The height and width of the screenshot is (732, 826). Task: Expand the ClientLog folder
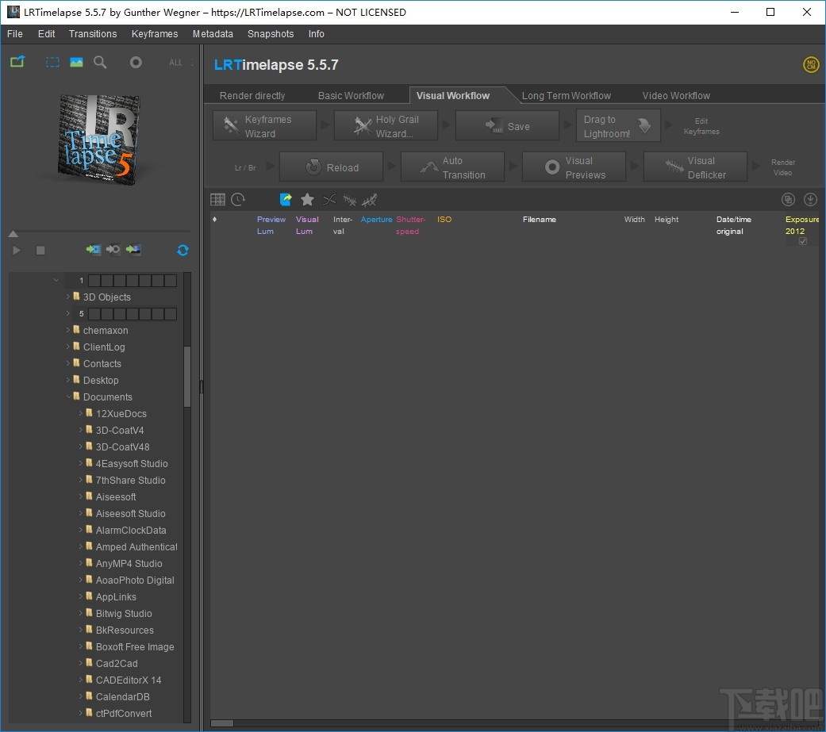click(x=68, y=347)
